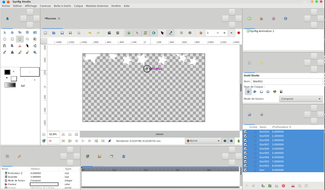Open the Calque menu
This screenshot has width=325, height=190.
click(x=78, y=6)
